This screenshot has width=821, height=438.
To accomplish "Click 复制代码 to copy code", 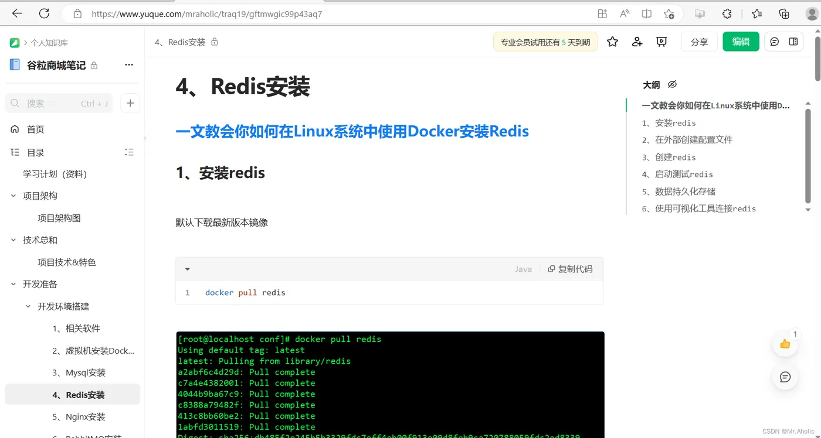I will point(570,269).
